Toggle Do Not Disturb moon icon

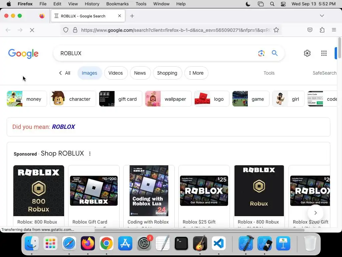pos(248,4)
